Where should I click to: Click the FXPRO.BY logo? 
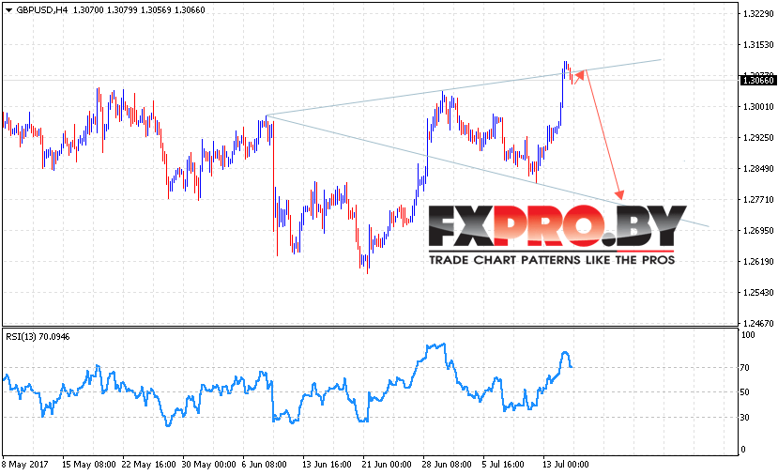click(x=557, y=226)
